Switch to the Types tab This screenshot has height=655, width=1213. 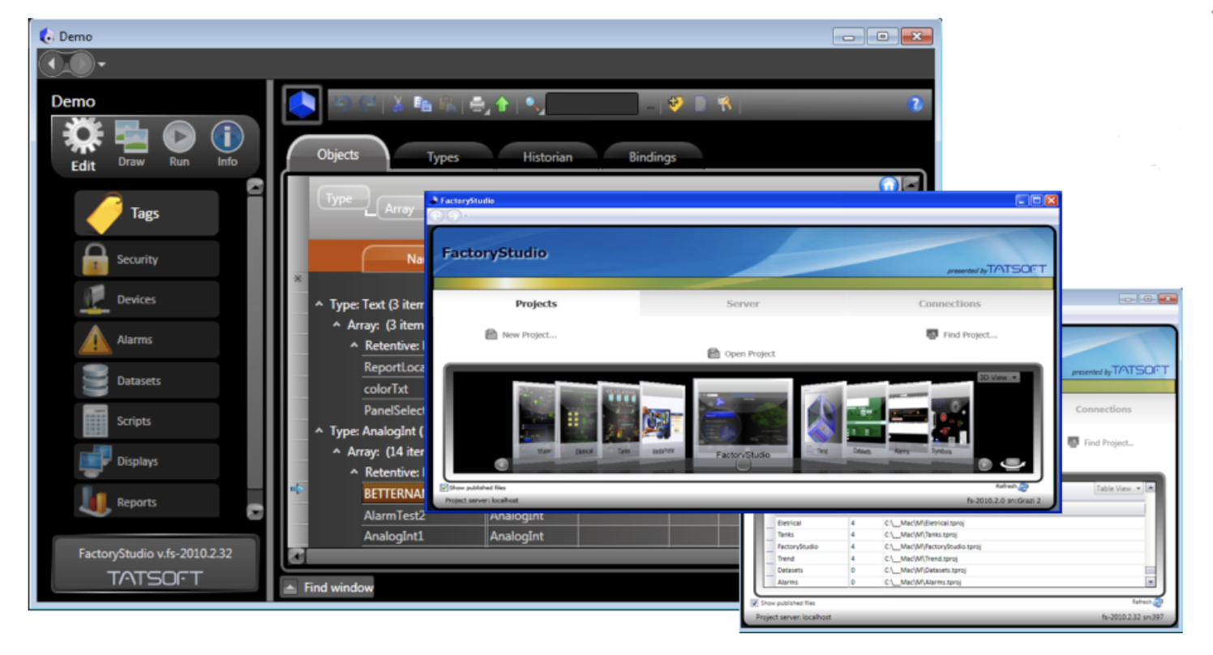[x=443, y=157]
